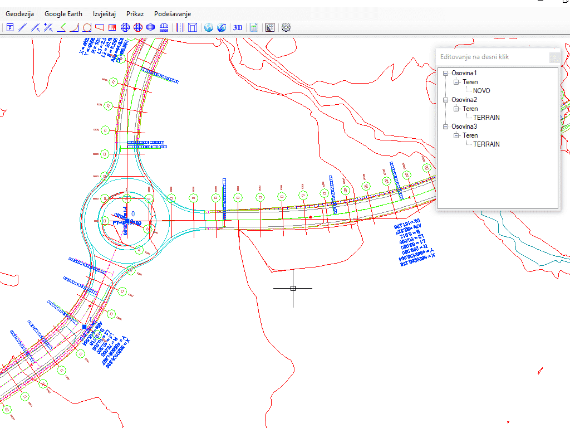Image resolution: width=570 pixels, height=428 pixels.
Task: Click the triangle ruler grid icon
Action: point(270,27)
